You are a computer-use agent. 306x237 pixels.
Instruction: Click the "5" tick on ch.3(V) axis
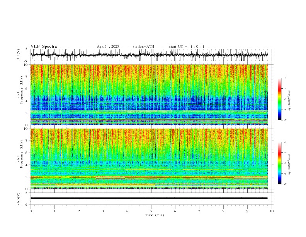point(27,192)
